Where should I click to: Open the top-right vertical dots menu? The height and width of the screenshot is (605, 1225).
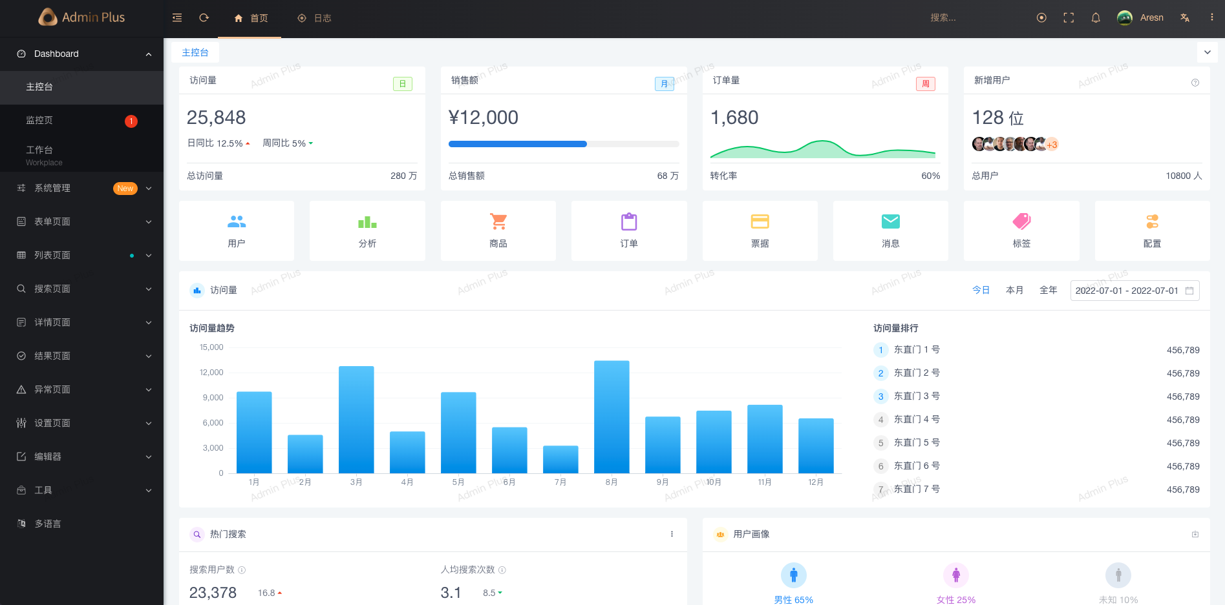coord(1212,17)
